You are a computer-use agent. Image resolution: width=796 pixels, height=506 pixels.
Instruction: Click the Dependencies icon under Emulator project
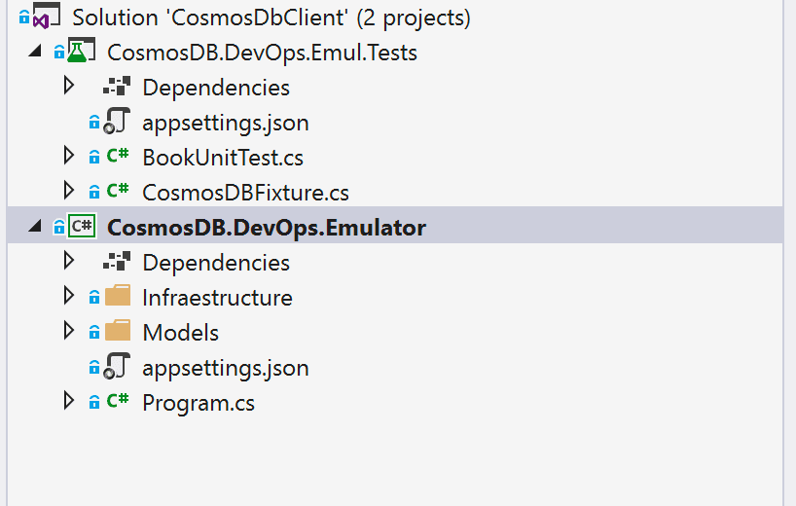pos(117,262)
